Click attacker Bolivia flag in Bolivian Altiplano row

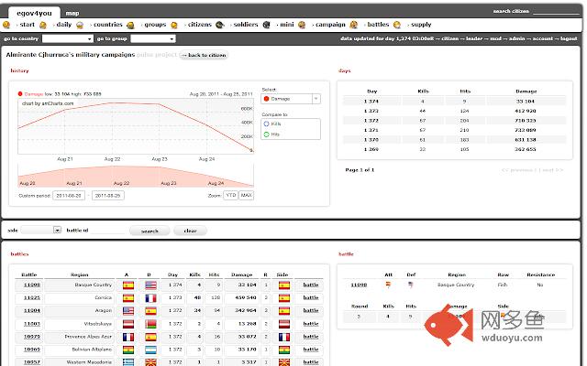pos(128,350)
